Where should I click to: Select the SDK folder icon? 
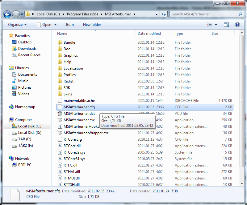pos(60,87)
